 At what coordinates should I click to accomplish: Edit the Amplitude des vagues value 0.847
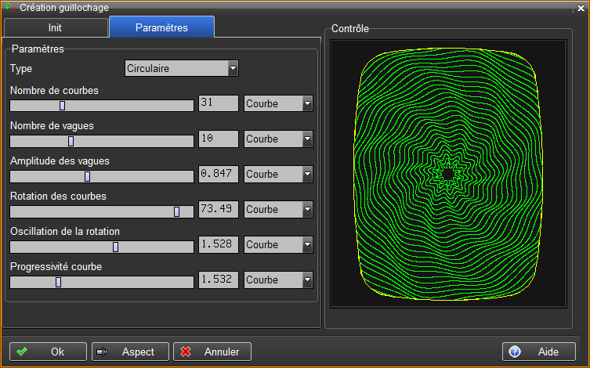coord(219,174)
